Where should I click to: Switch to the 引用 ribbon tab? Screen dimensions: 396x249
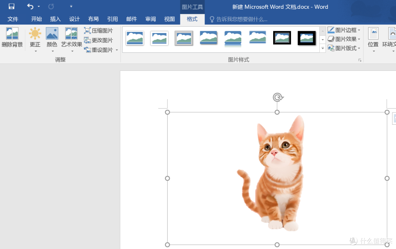[113, 19]
